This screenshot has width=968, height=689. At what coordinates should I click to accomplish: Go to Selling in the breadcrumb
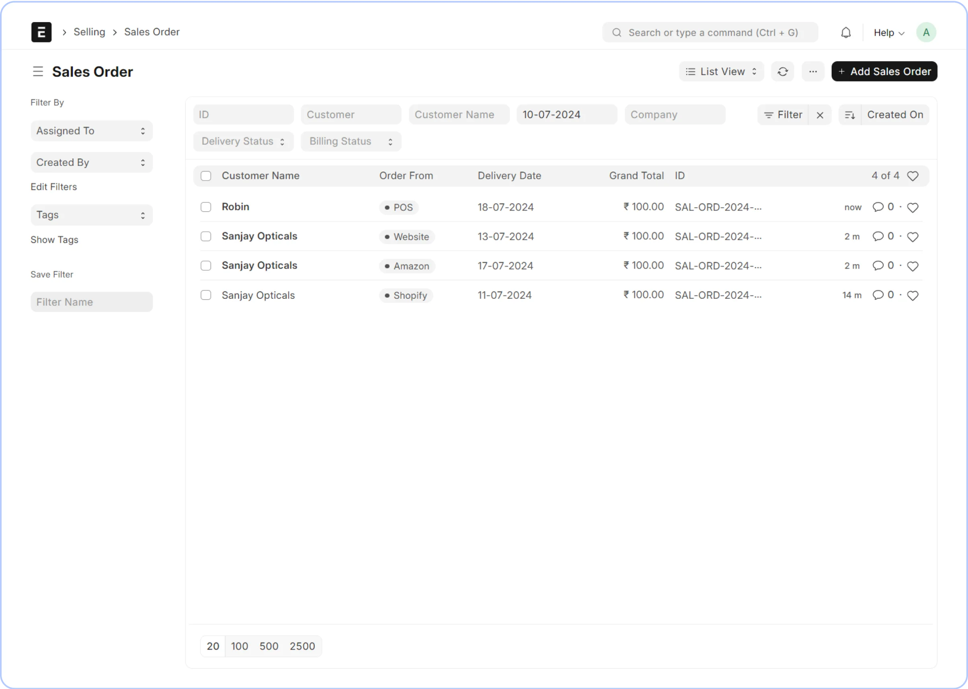pyautogui.click(x=89, y=32)
